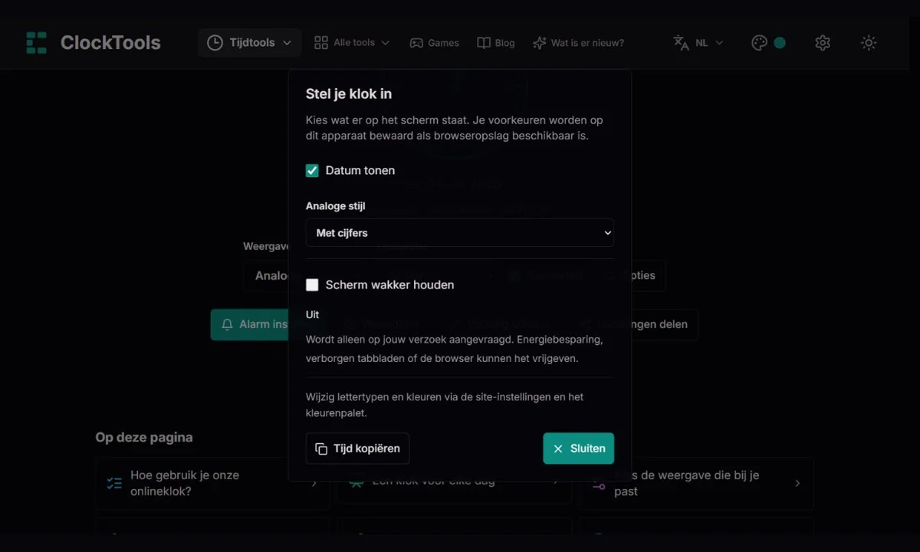Click the translate icon beside NL
Image resolution: width=920 pixels, height=552 pixels.
click(x=681, y=43)
